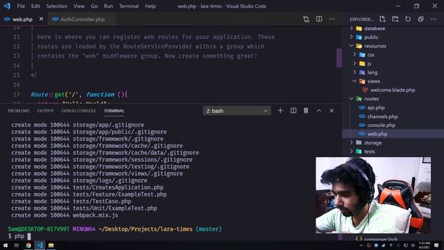Open the Go menu
444x250 pixels.
tap(94, 6)
